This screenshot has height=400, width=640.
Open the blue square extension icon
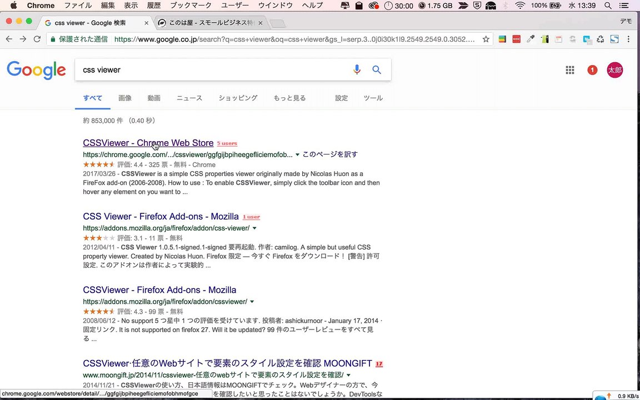587,39
